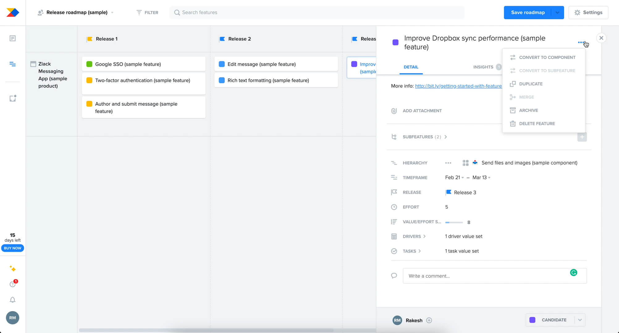
Task: Expand the Subfeatures section
Action: click(x=446, y=137)
